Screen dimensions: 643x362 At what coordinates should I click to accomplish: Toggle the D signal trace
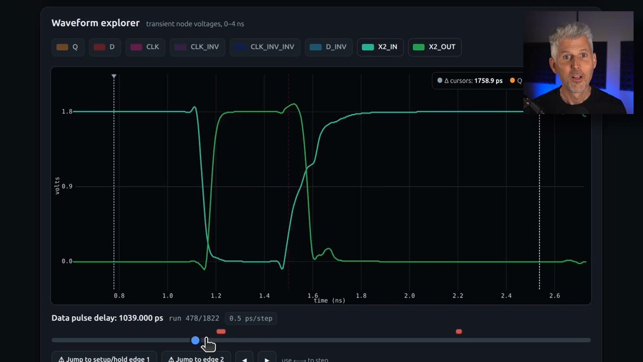[105, 47]
